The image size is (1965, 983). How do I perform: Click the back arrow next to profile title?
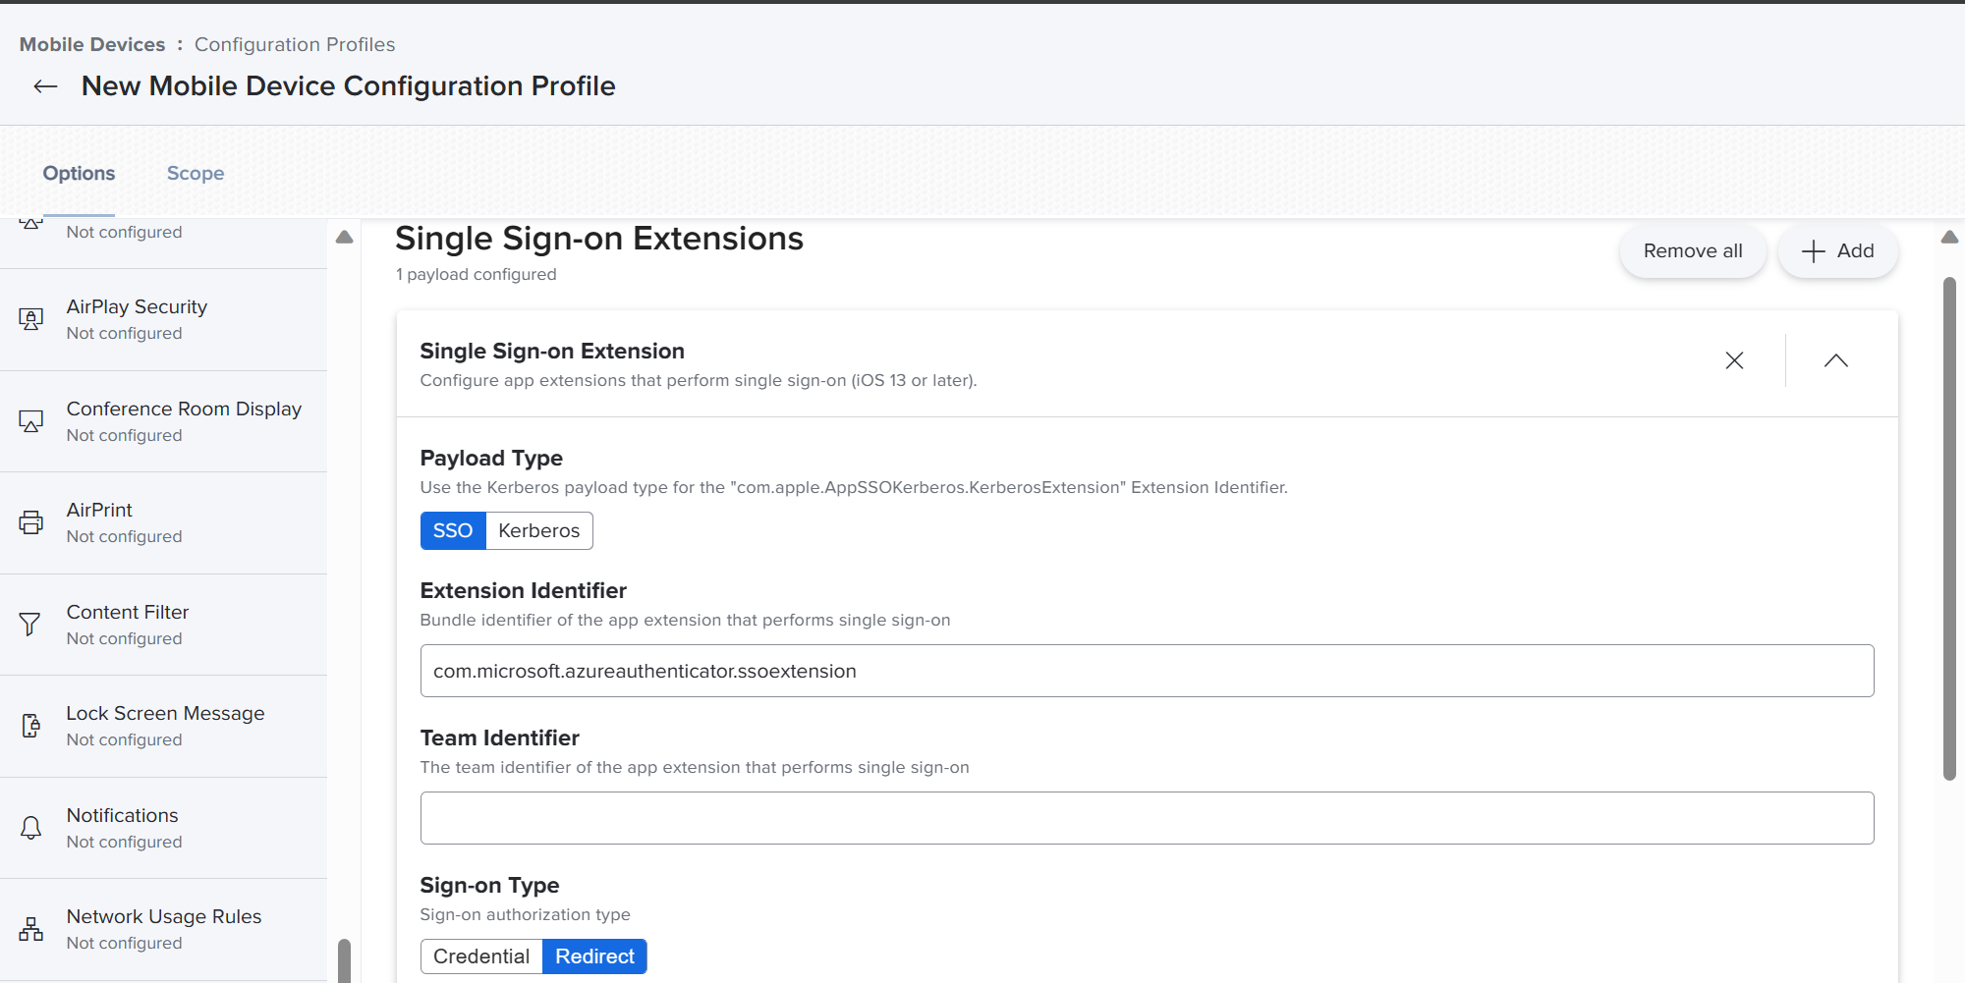pyautogui.click(x=45, y=86)
